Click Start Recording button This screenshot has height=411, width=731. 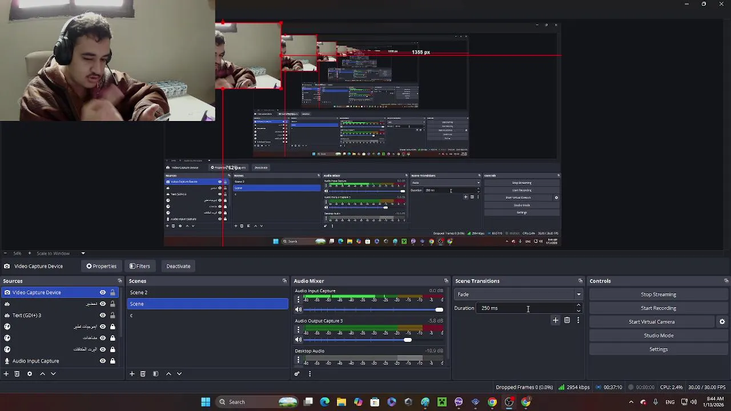tap(658, 308)
